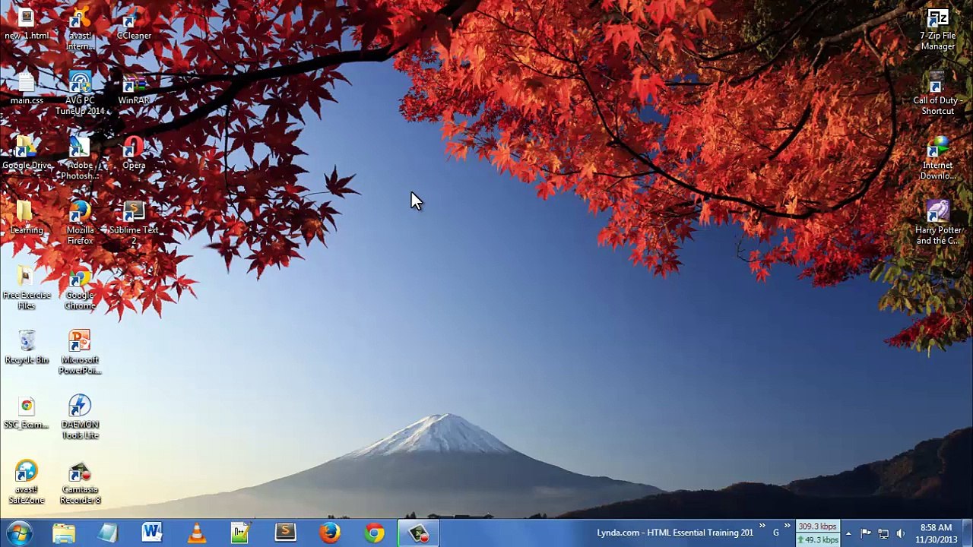Open VLC media player from taskbar
The width and height of the screenshot is (973, 547).
click(196, 533)
